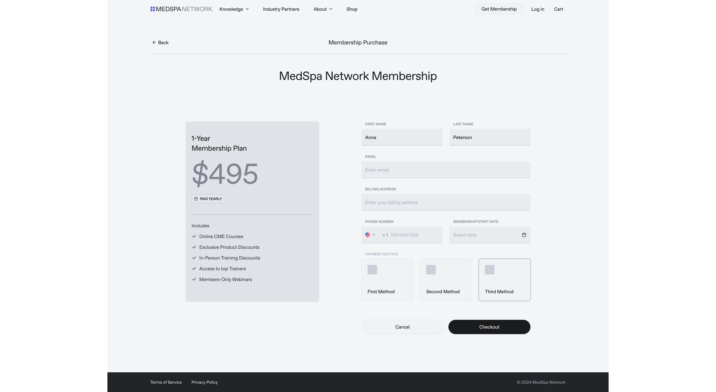The height and width of the screenshot is (392, 716).
Task: Open the calendar icon in start date field
Action: (524, 235)
